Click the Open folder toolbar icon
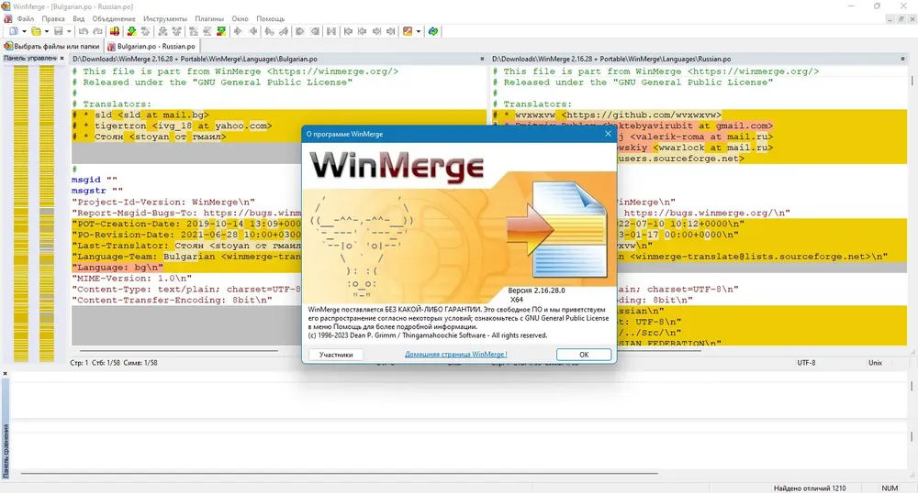Image resolution: width=918 pixels, height=493 pixels. (36, 31)
